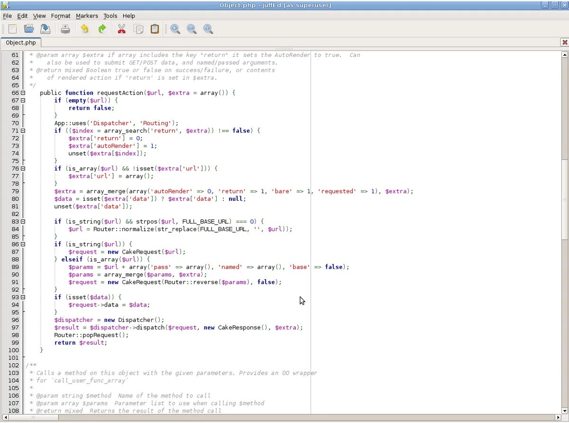Open the Help menu
Screen dimensions: 569x423
click(x=128, y=16)
